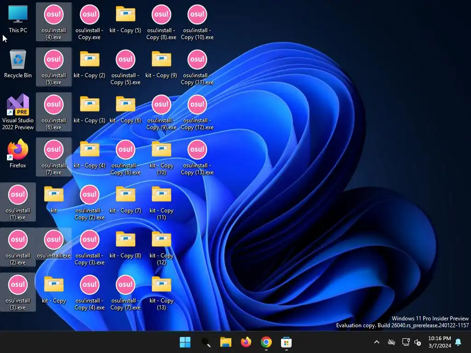
Task: Select kit - Copy (5) folder
Action: click(x=125, y=19)
